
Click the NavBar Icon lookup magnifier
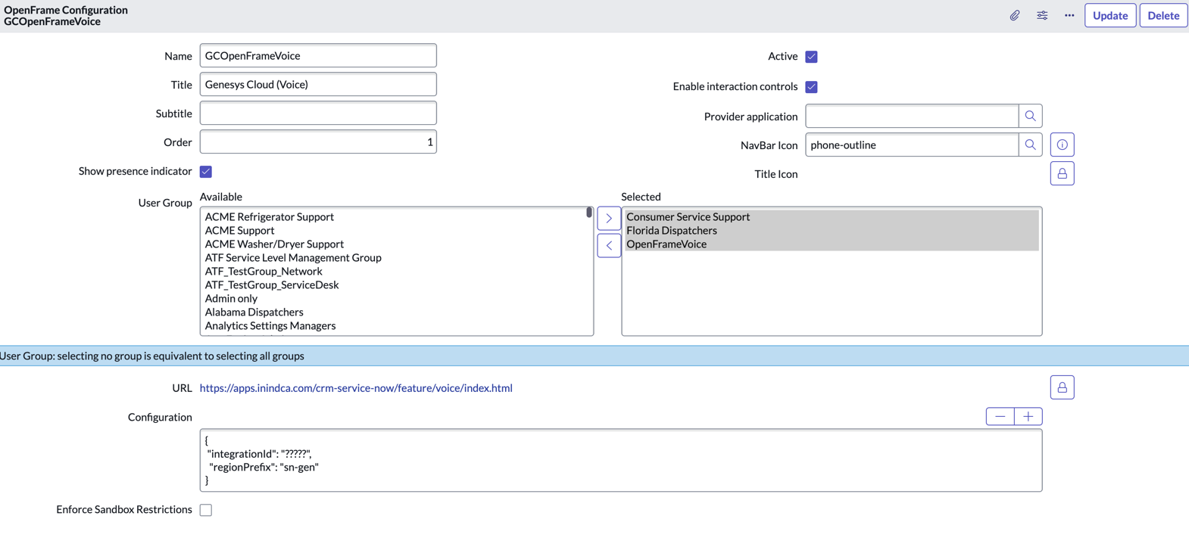[1030, 145]
